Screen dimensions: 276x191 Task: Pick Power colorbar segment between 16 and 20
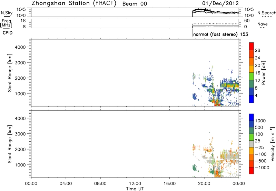click(252, 69)
